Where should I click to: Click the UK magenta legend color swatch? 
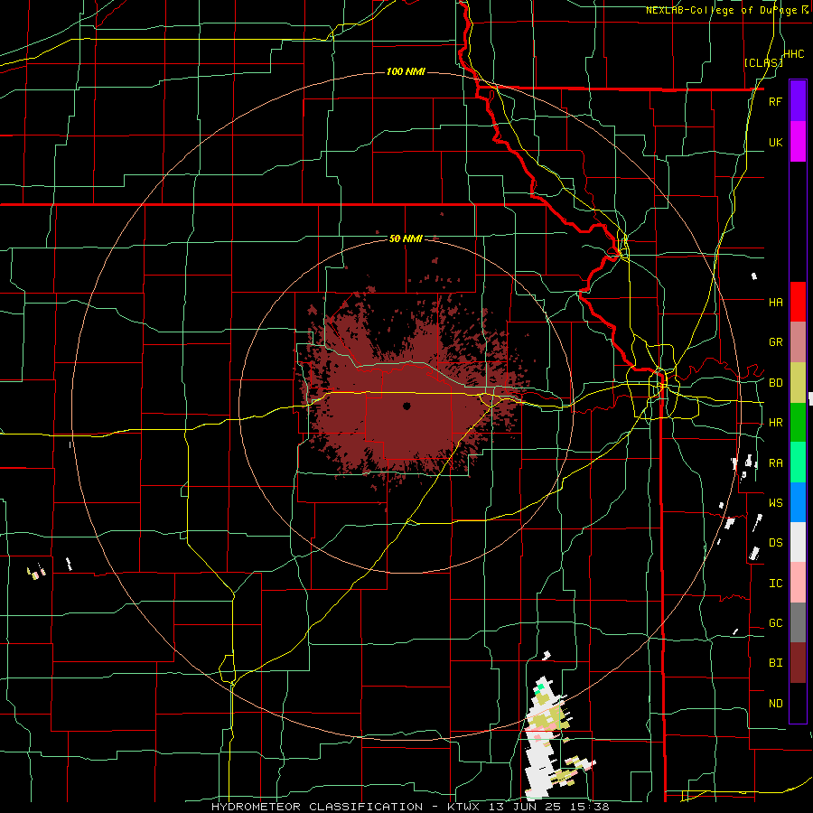798,142
